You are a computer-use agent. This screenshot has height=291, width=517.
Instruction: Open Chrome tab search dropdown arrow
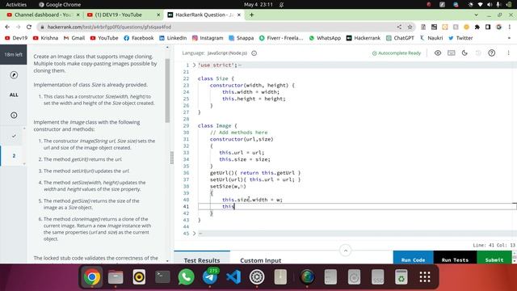pyautogui.click(x=476, y=15)
